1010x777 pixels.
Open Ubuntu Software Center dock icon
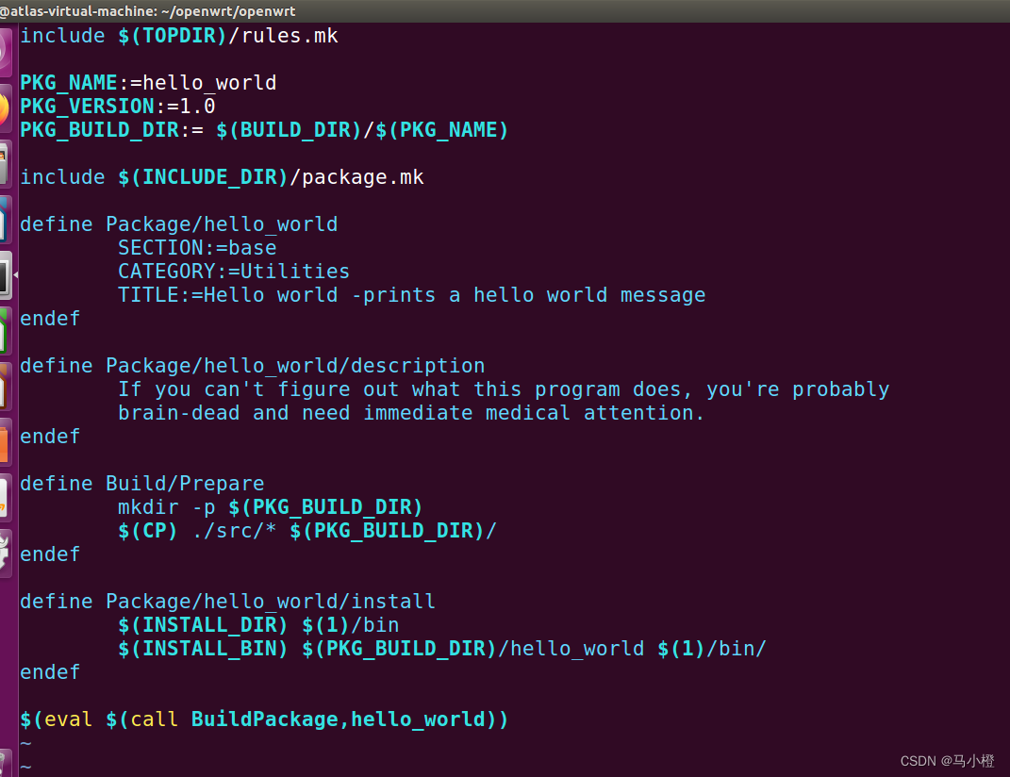5,441
